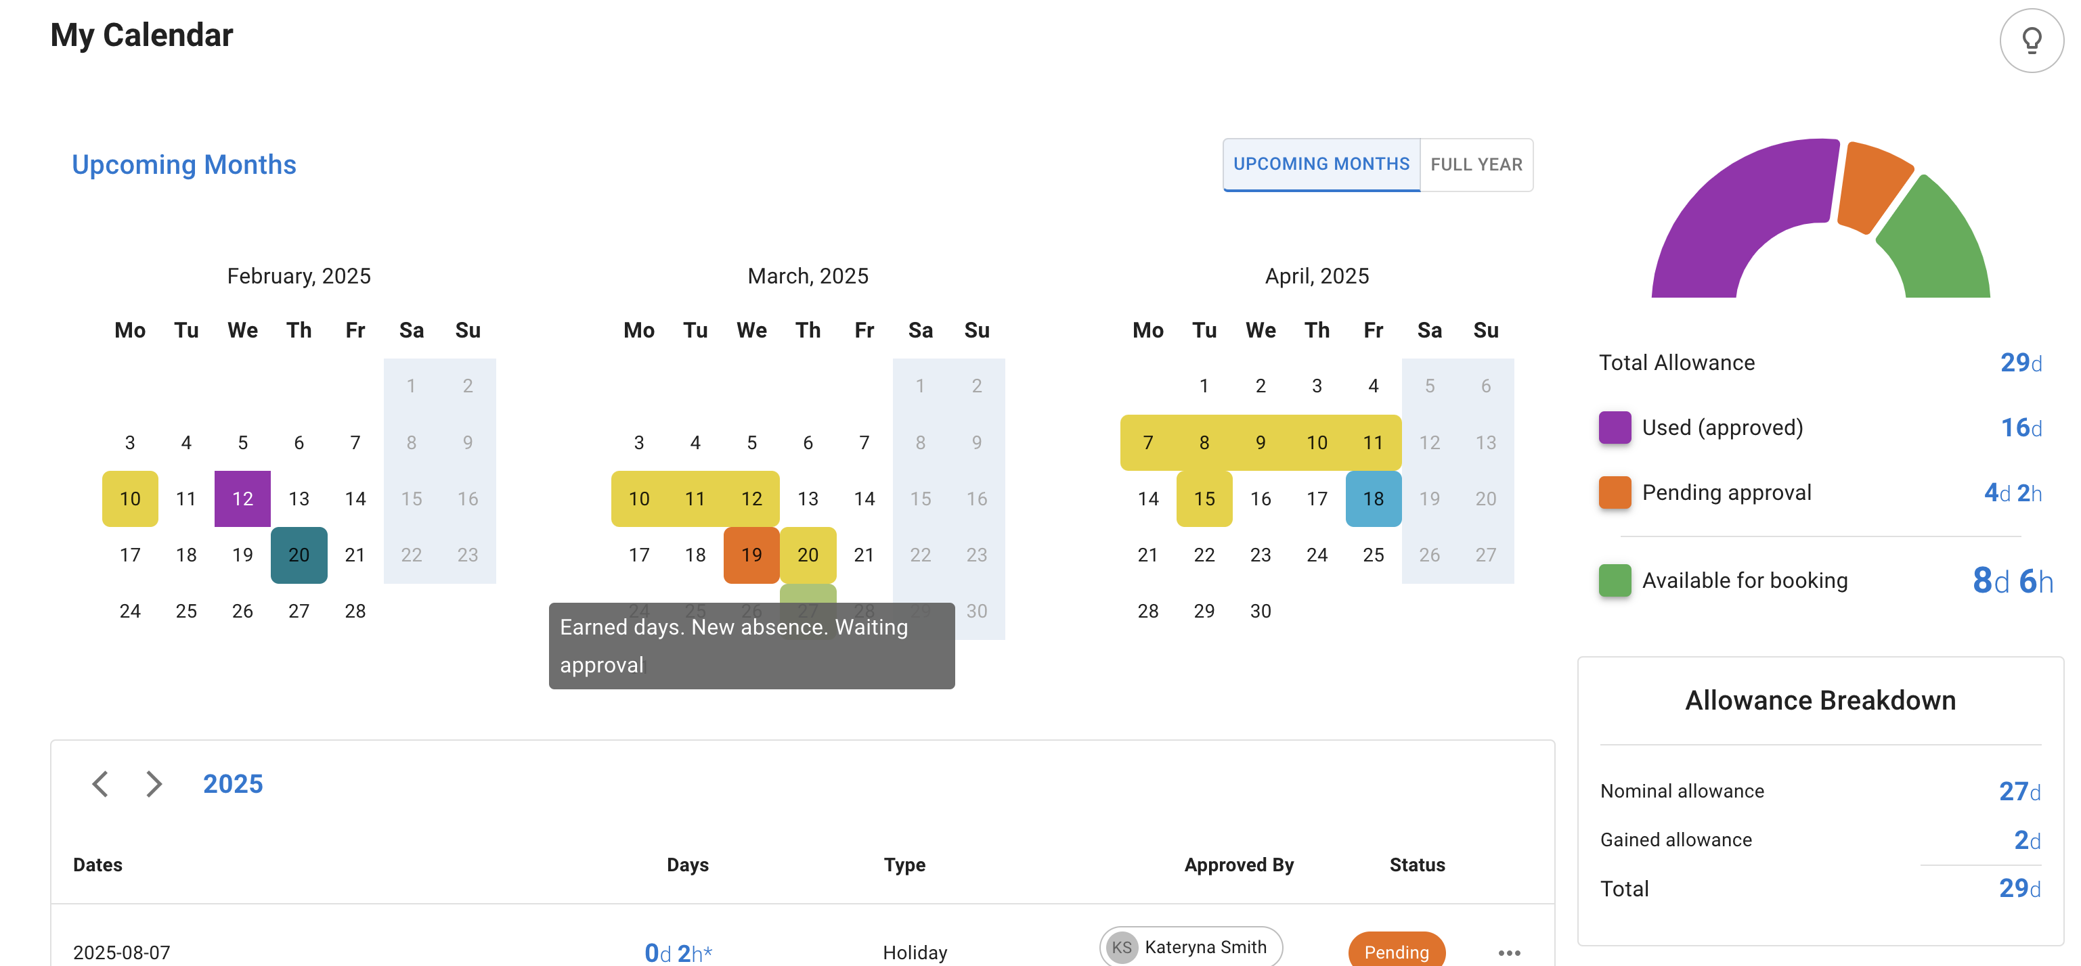Open details for the April 7-11 absence block
This screenshot has width=2081, height=966.
tap(1261, 442)
